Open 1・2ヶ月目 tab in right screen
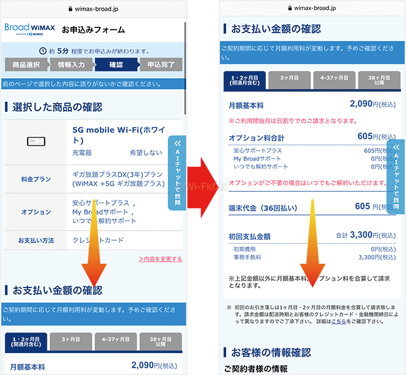 coord(245,81)
